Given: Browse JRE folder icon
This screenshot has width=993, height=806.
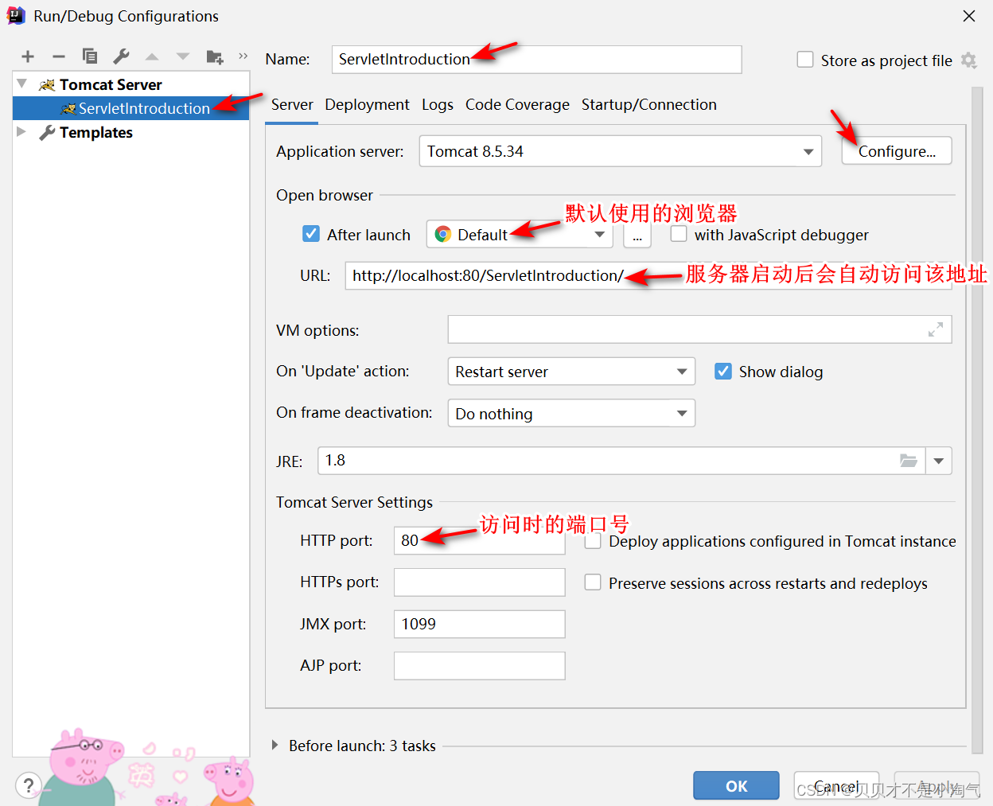Looking at the screenshot, I should [x=909, y=461].
